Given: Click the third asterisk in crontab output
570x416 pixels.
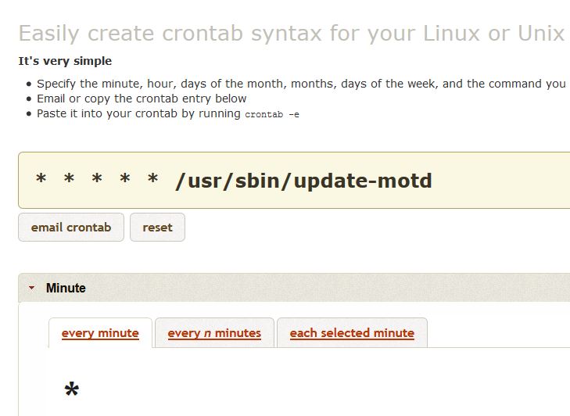Looking at the screenshot, I should [97, 178].
